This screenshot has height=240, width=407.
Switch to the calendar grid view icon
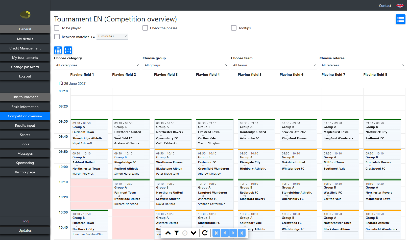[58, 50]
